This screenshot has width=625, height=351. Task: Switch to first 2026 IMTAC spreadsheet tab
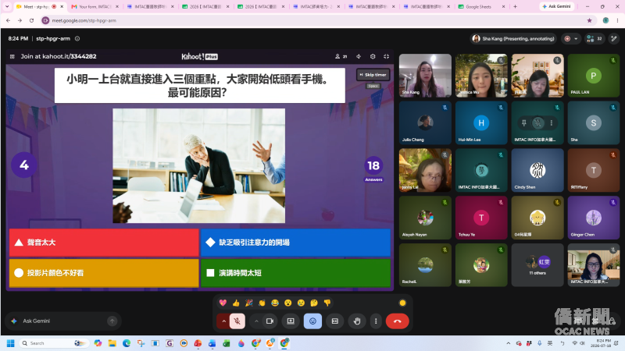click(205, 7)
